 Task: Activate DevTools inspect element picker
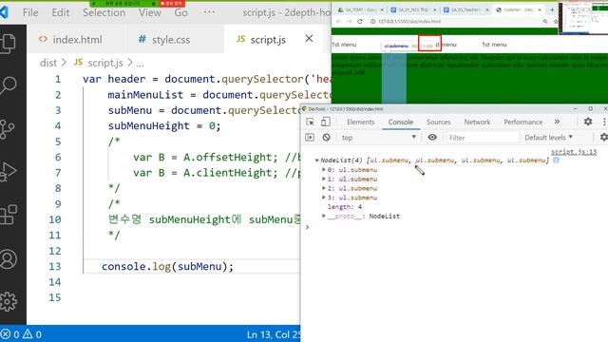click(x=311, y=122)
